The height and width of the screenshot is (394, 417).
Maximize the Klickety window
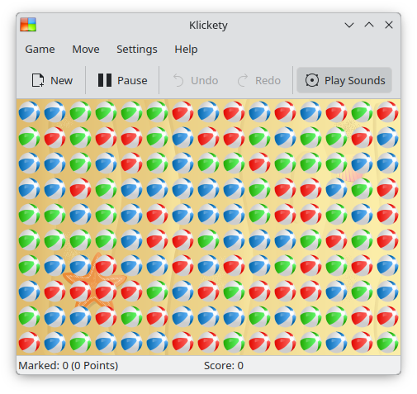coord(369,25)
